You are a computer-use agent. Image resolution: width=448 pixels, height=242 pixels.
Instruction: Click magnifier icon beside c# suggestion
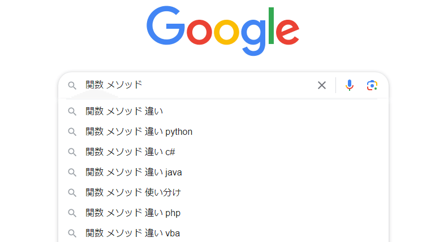click(x=72, y=152)
